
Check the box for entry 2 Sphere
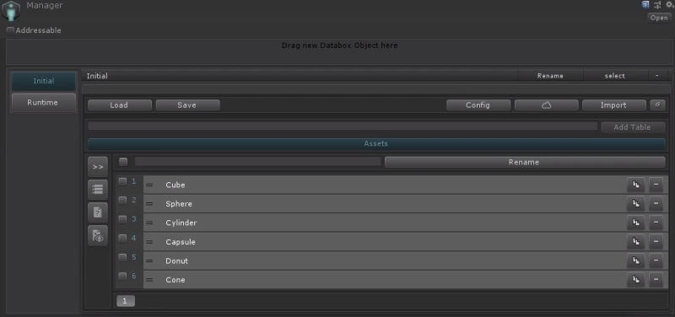pyautogui.click(x=122, y=201)
